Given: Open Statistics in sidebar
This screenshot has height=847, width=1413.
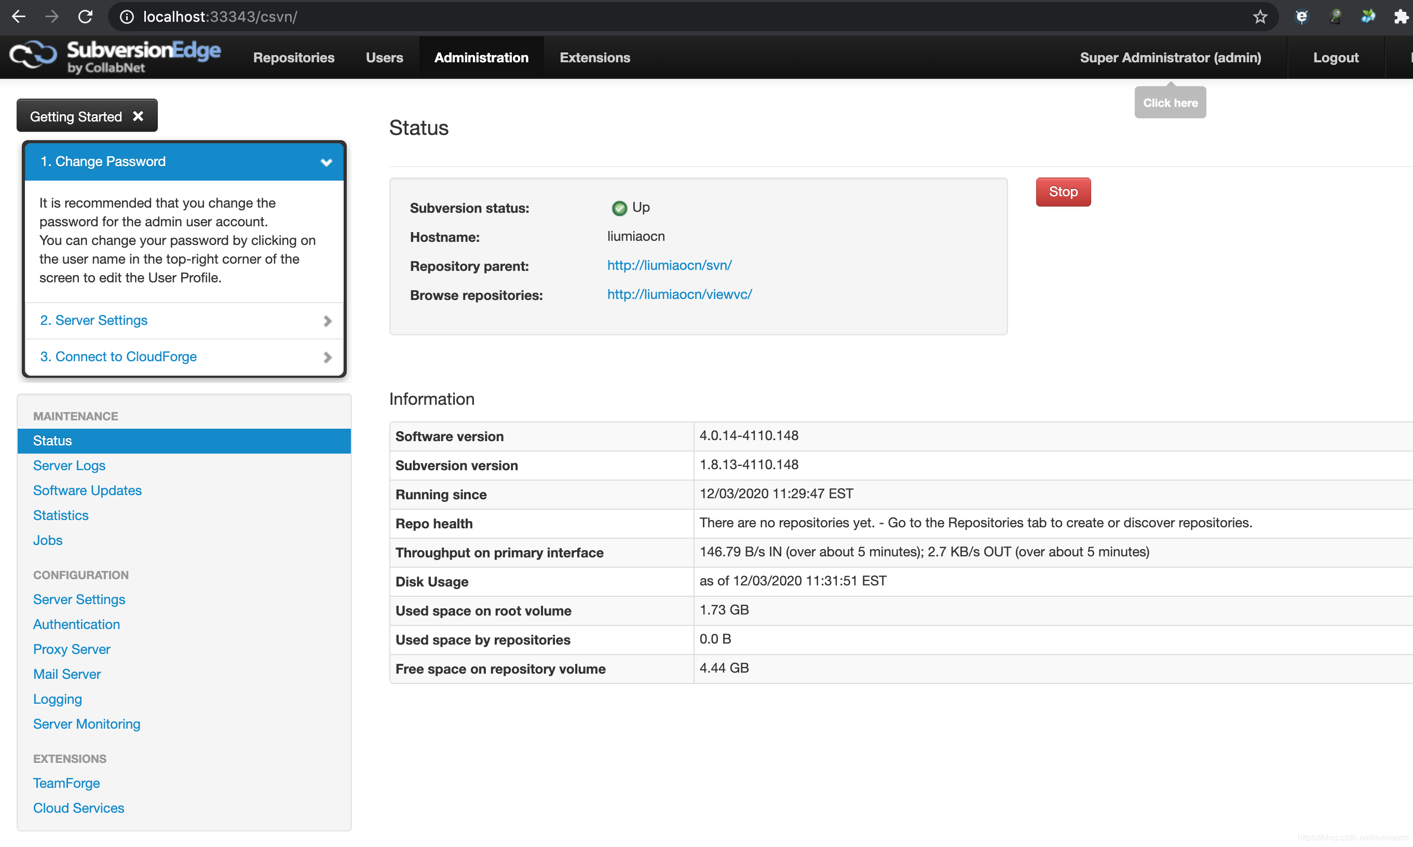Looking at the screenshot, I should point(61,515).
